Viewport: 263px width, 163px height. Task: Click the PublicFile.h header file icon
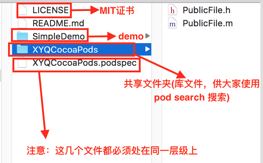click(x=173, y=10)
